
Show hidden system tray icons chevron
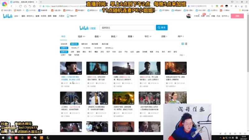click(220, 138)
